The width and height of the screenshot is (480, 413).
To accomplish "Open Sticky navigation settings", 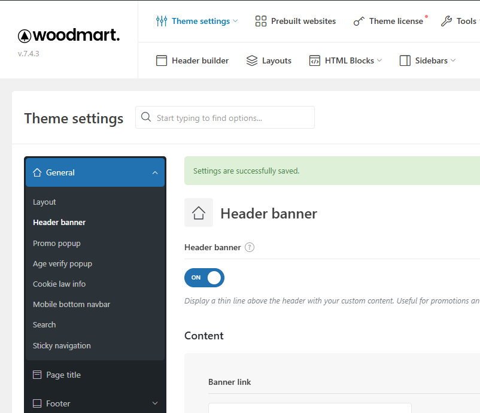I will click(x=62, y=345).
